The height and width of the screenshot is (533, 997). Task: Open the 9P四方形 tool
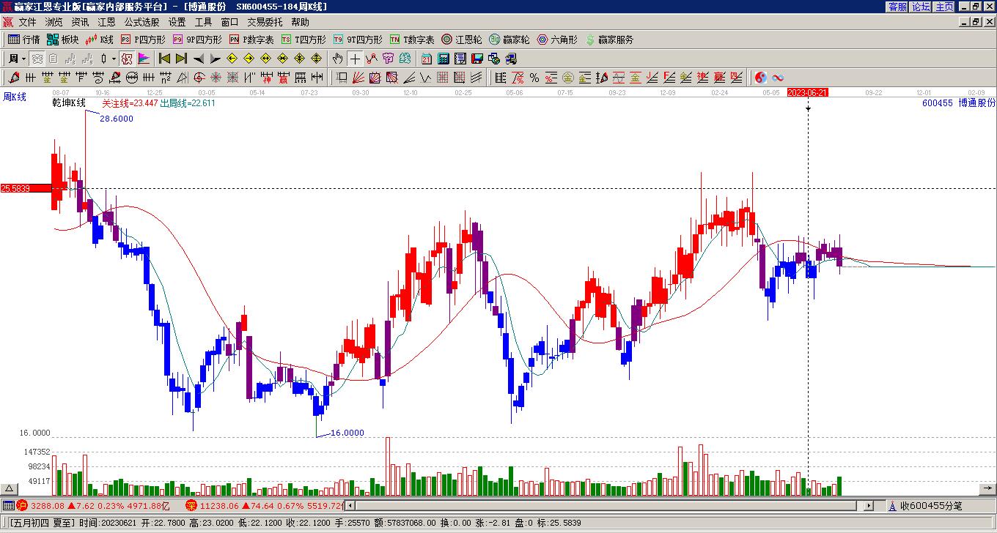197,40
